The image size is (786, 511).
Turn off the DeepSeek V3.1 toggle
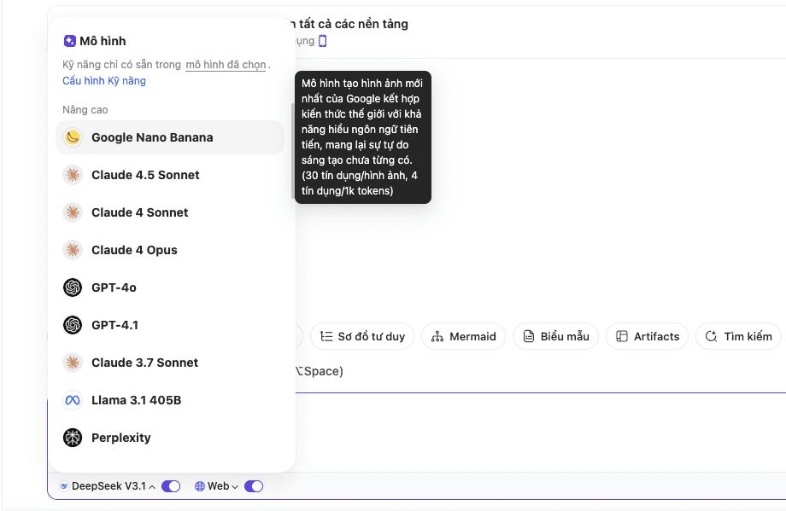pyautogui.click(x=171, y=486)
